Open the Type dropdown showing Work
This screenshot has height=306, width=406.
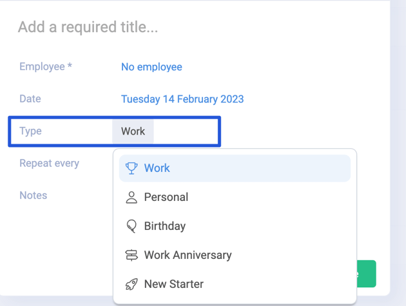(133, 131)
